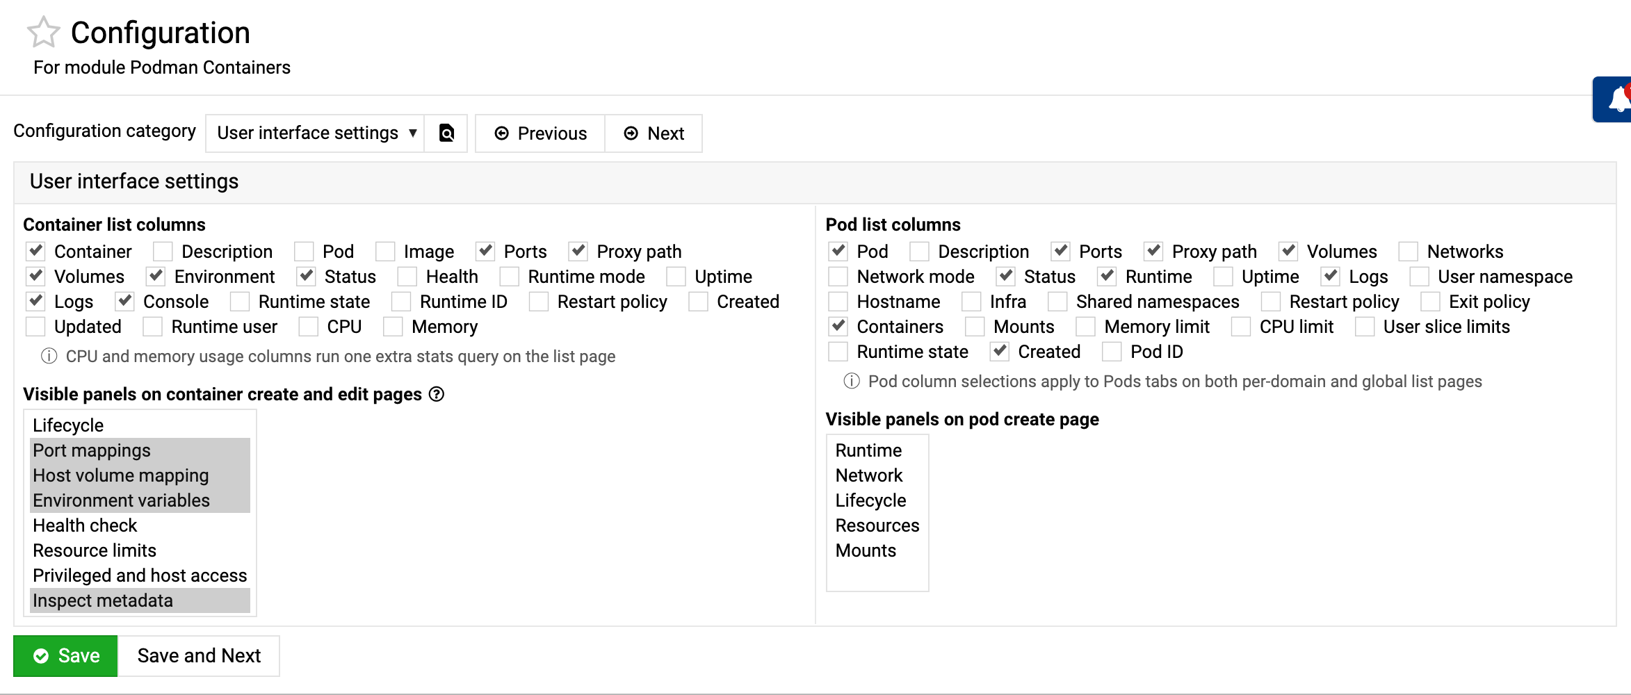1631x695 pixels.
Task: Select Resources in pod panels list
Action: [877, 525]
